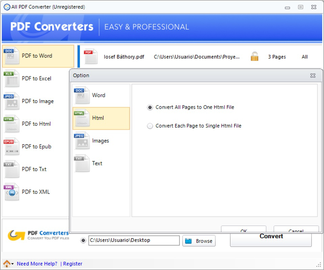Image resolution: width=324 pixels, height=270 pixels.
Task: Open the Word tab in Option dialog
Action: [x=101, y=96]
